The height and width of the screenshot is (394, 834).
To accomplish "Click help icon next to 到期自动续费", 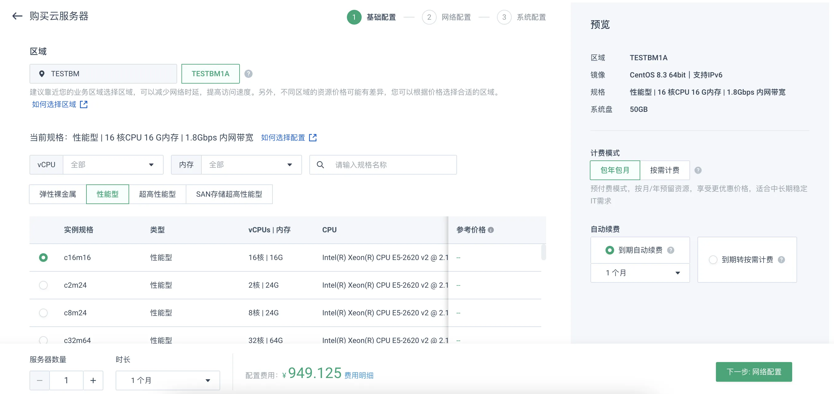I will point(671,250).
